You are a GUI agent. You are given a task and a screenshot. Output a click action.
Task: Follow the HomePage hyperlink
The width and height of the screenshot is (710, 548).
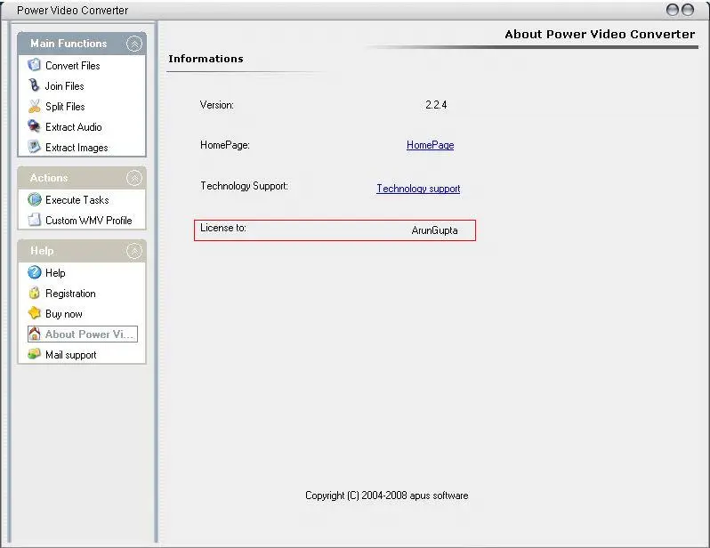pyautogui.click(x=430, y=145)
